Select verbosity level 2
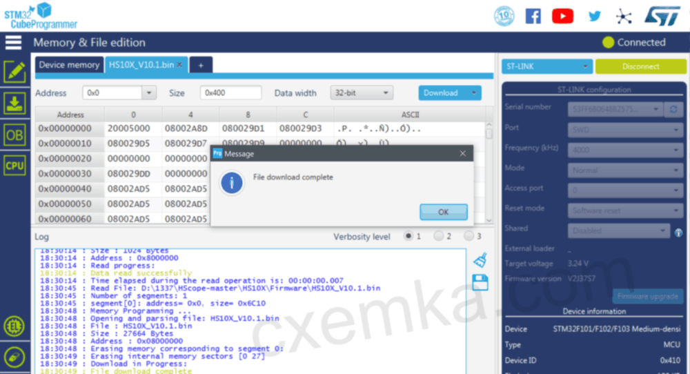The image size is (690, 374). point(439,237)
